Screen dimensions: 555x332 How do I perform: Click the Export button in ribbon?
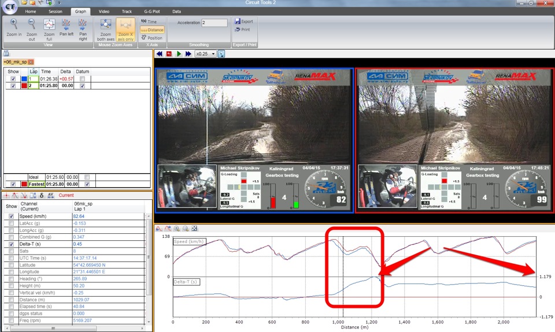244,21
